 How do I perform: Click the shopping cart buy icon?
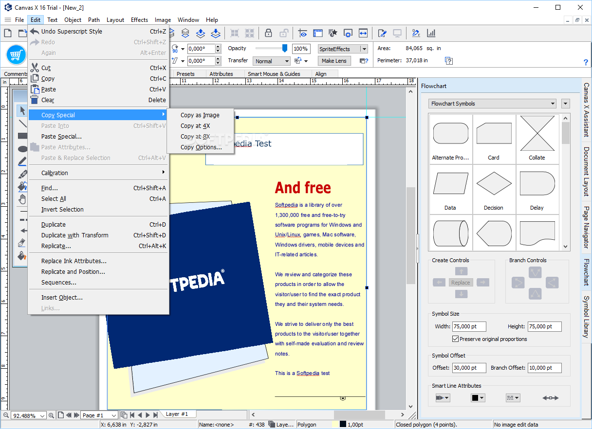coord(17,54)
